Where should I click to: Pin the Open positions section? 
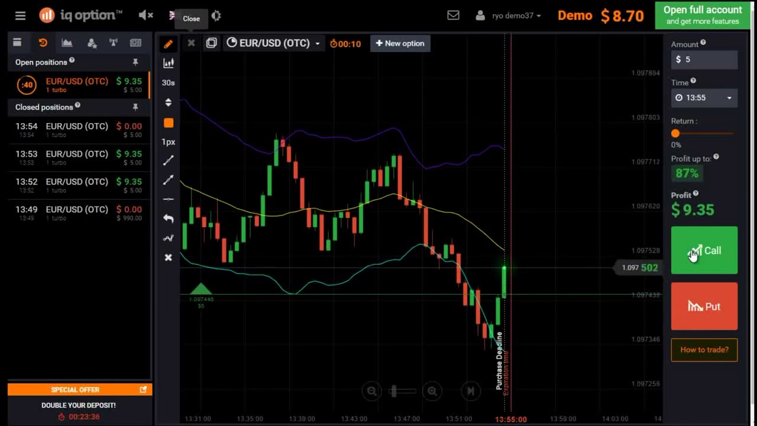click(x=135, y=62)
